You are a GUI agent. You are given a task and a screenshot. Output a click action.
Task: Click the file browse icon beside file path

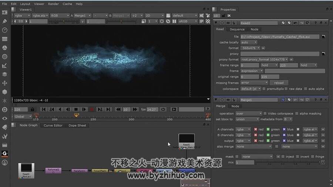point(323,37)
